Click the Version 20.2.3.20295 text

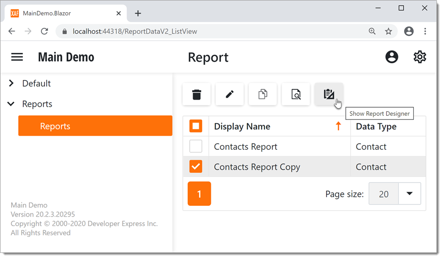pyautogui.click(x=43, y=214)
